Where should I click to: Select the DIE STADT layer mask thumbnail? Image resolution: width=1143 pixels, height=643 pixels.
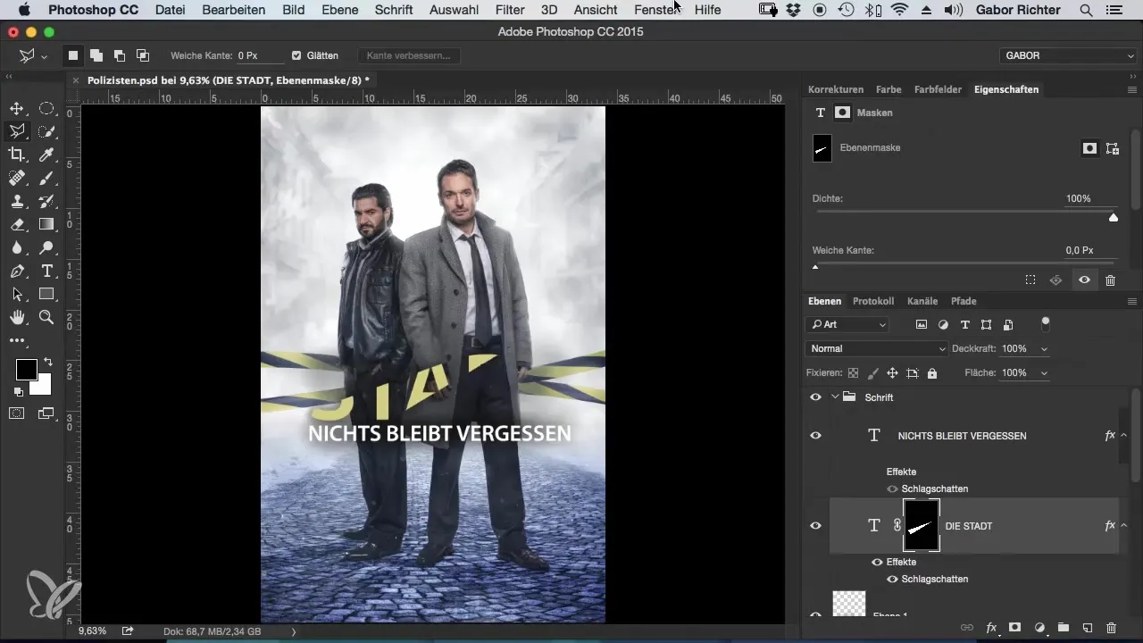[922, 526]
